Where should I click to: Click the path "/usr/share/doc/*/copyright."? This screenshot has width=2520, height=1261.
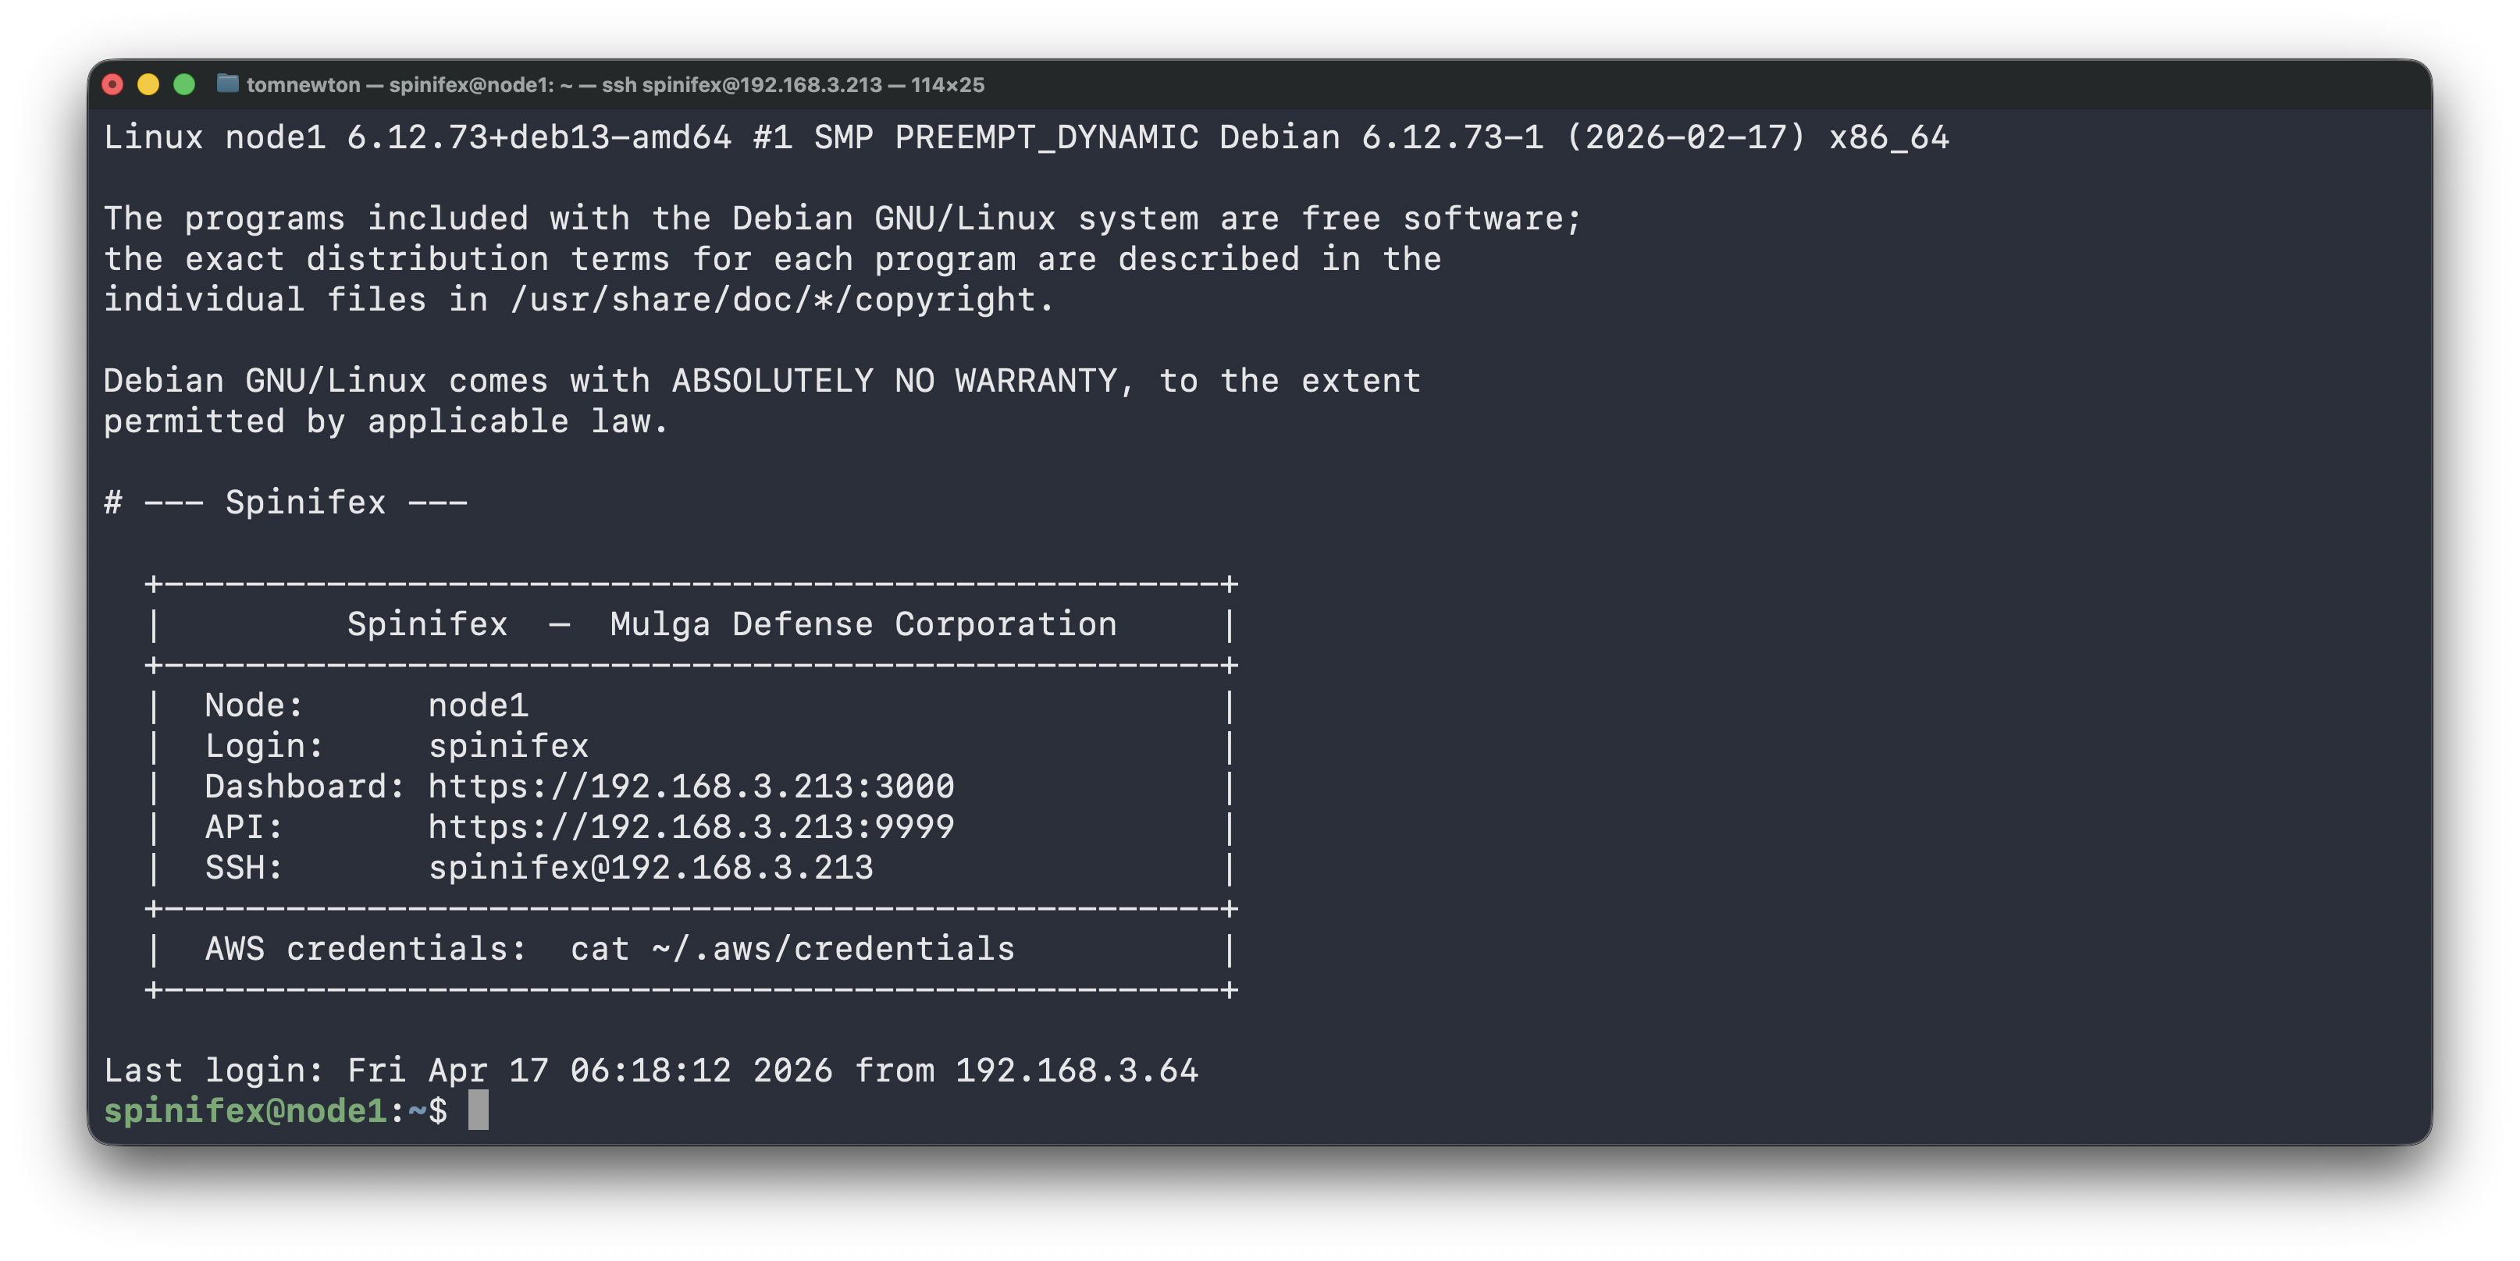[781, 300]
